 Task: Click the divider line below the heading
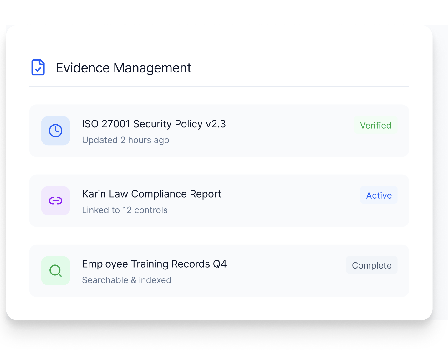pos(219,87)
